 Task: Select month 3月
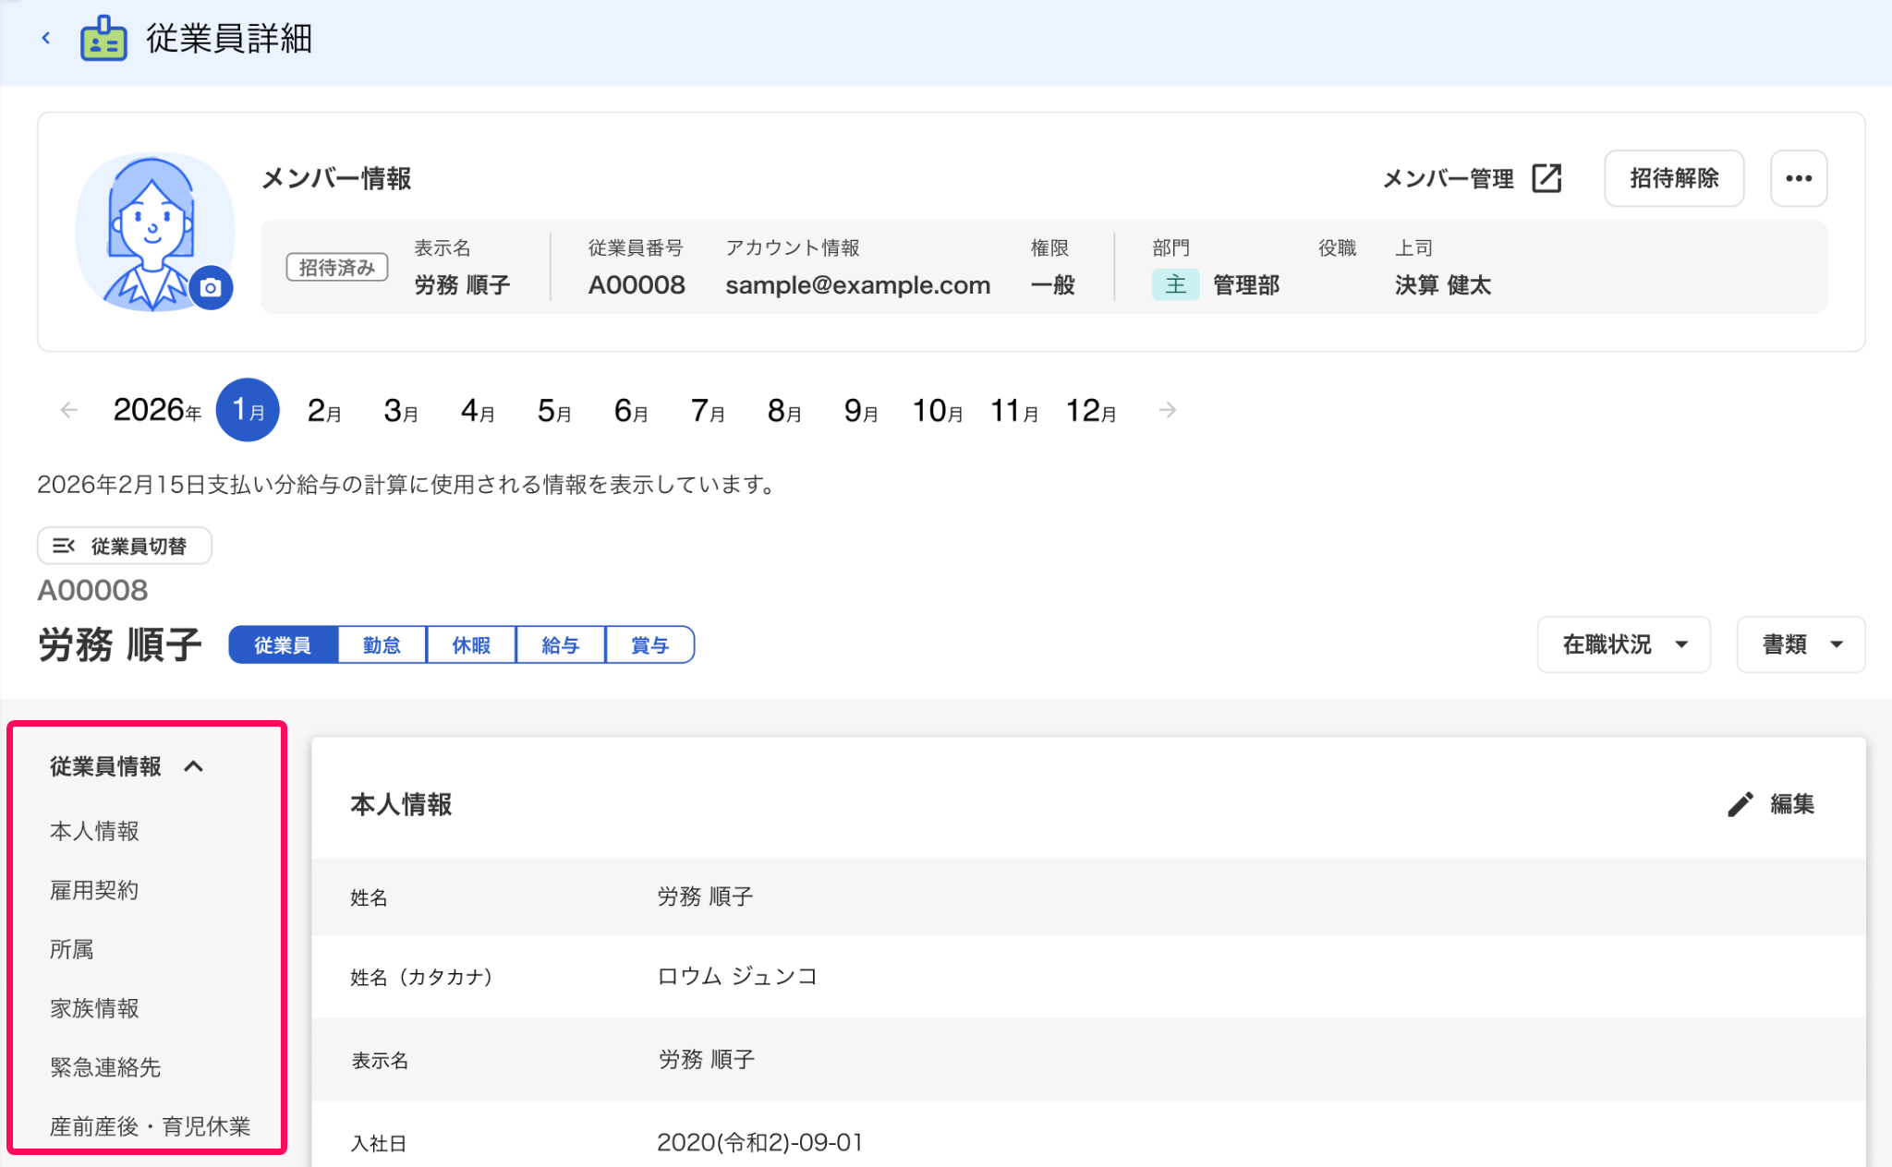click(x=401, y=410)
